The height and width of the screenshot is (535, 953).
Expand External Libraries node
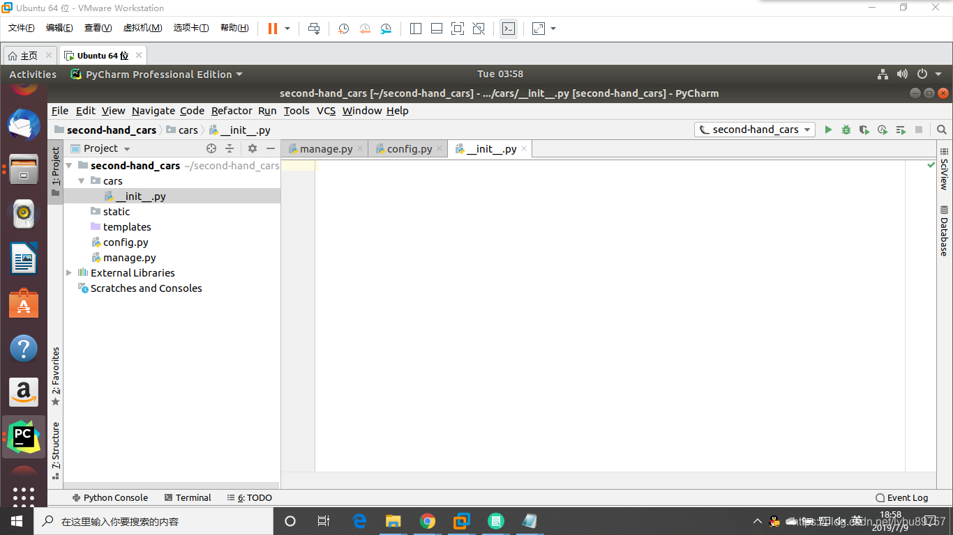click(x=69, y=273)
